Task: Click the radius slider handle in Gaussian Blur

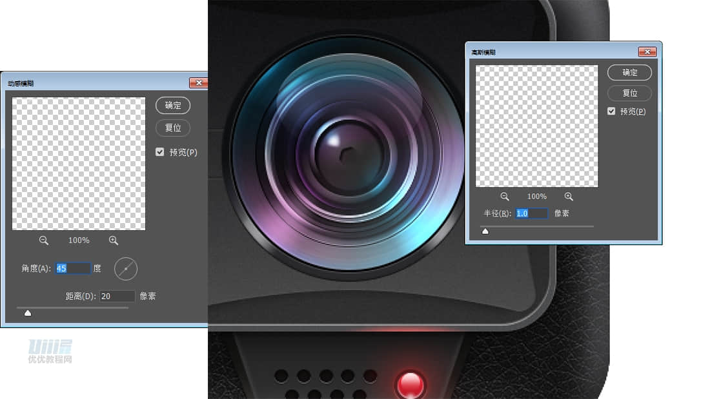Action: coord(485,231)
